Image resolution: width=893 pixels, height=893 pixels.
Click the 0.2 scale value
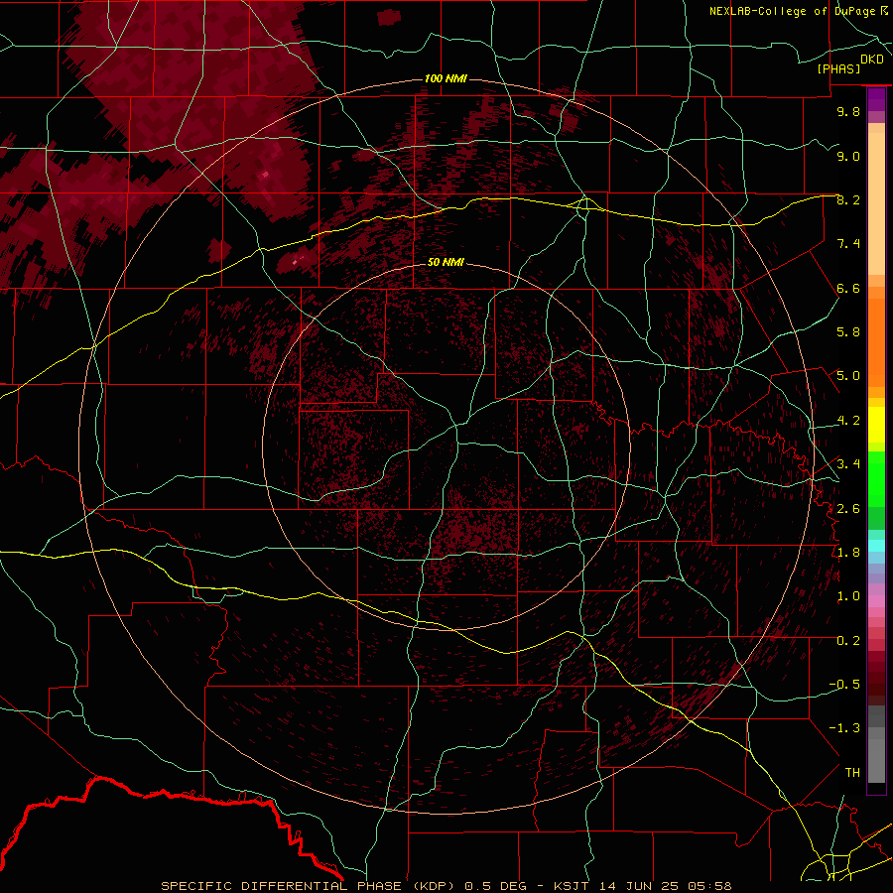tap(848, 640)
